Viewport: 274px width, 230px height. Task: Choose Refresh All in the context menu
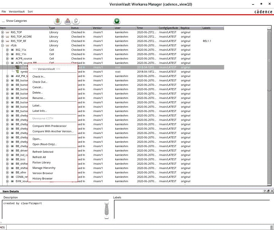pos(39,157)
